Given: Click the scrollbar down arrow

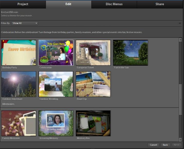Looking at the screenshot, I should pyautogui.click(x=180, y=139).
